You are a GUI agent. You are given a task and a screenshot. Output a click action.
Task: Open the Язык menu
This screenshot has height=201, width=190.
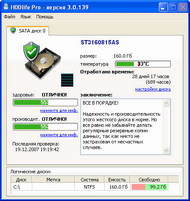click(x=26, y=17)
